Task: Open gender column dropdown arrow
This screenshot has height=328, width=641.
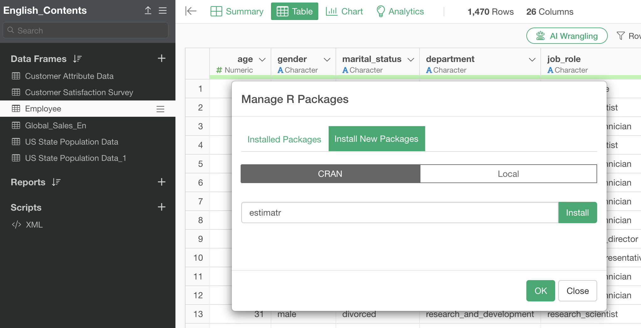Action: point(327,59)
